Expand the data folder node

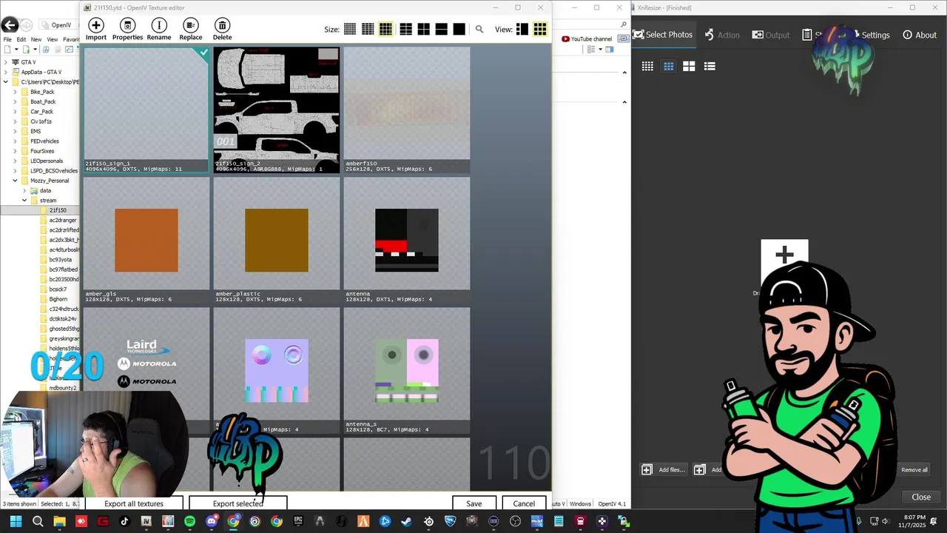coord(24,190)
